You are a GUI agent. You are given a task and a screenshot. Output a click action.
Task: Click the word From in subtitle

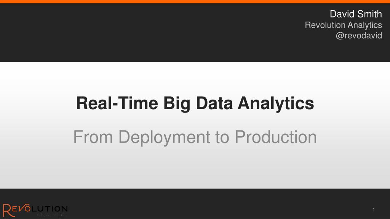(93, 137)
